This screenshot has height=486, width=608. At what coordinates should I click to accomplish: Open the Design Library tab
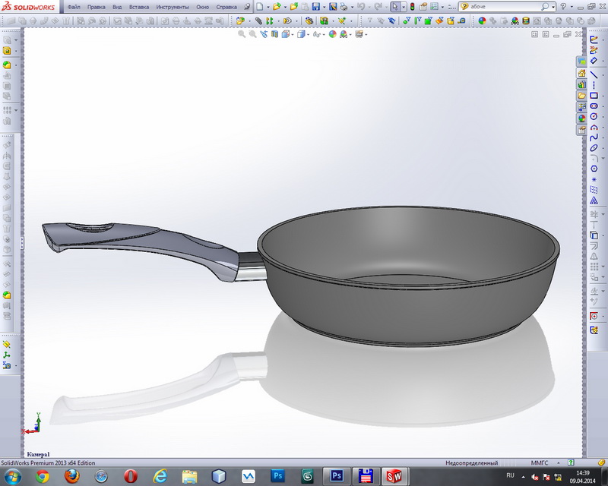581,84
